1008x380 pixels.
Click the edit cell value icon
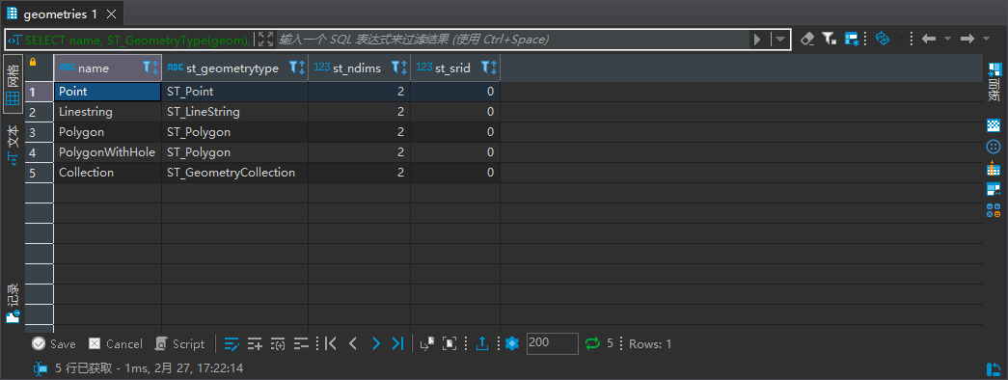[x=232, y=344]
